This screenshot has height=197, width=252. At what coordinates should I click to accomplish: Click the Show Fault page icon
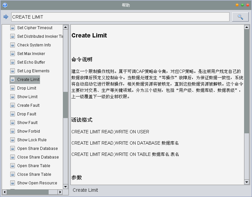(13, 122)
